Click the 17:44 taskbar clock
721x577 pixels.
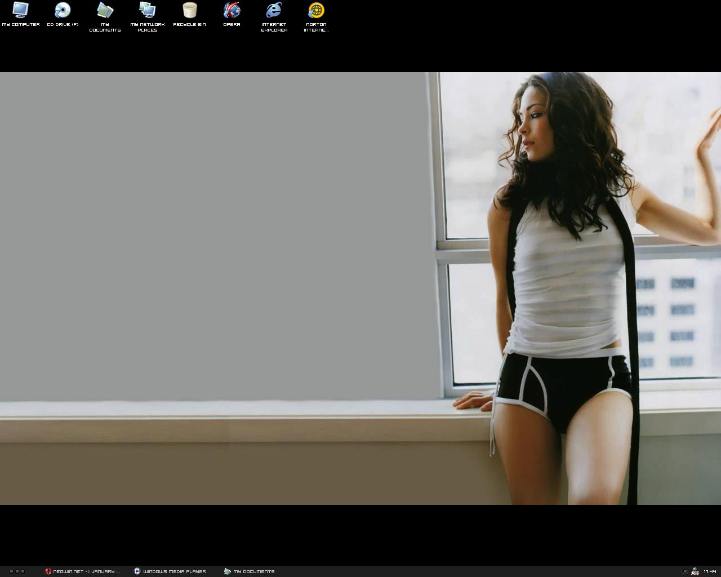pyautogui.click(x=710, y=571)
